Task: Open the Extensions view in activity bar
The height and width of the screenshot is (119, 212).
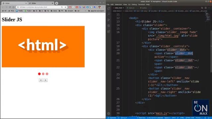Action: tap(109, 31)
